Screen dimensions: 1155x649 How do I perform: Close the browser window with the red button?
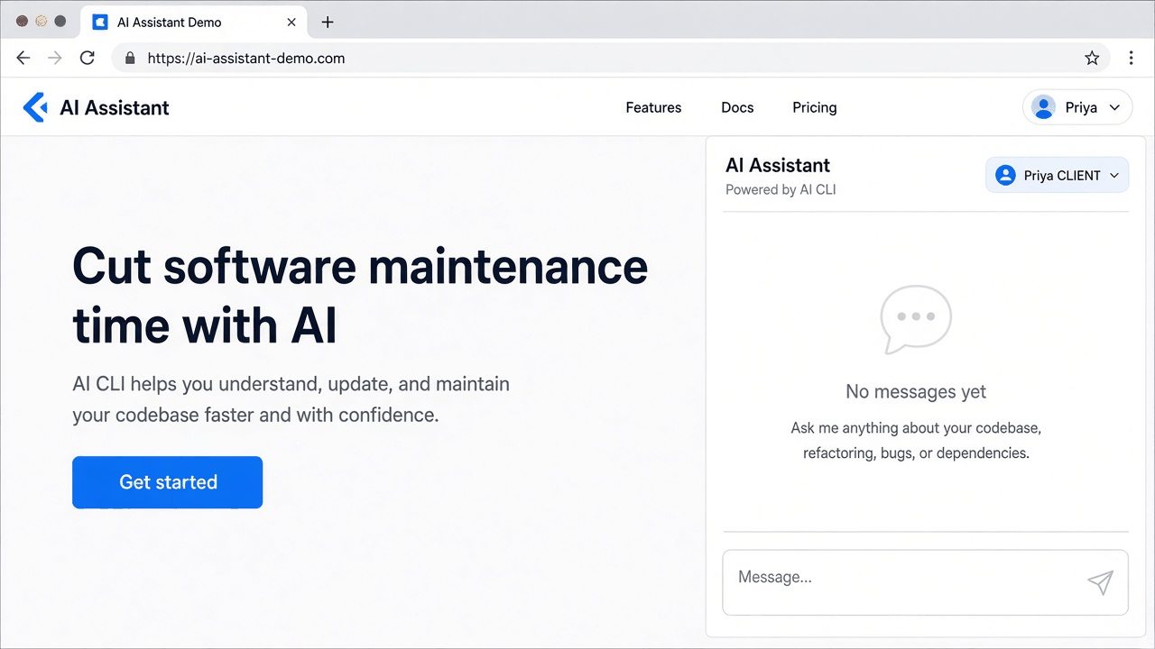[23, 21]
